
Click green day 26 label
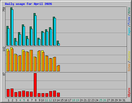point(104,100)
